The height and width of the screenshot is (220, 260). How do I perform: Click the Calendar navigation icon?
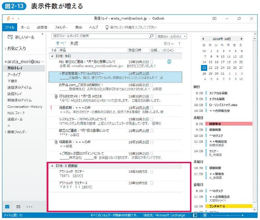[x=18, y=206]
